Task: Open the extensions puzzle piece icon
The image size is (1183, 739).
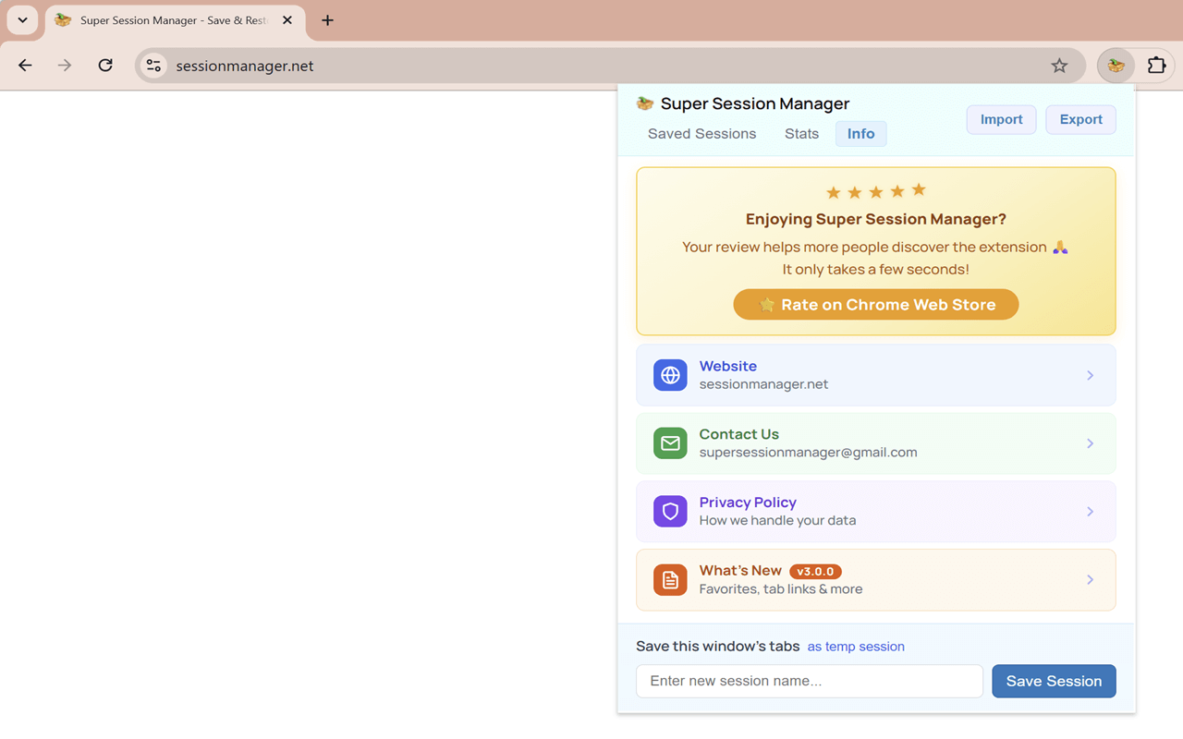Action: click(x=1156, y=65)
